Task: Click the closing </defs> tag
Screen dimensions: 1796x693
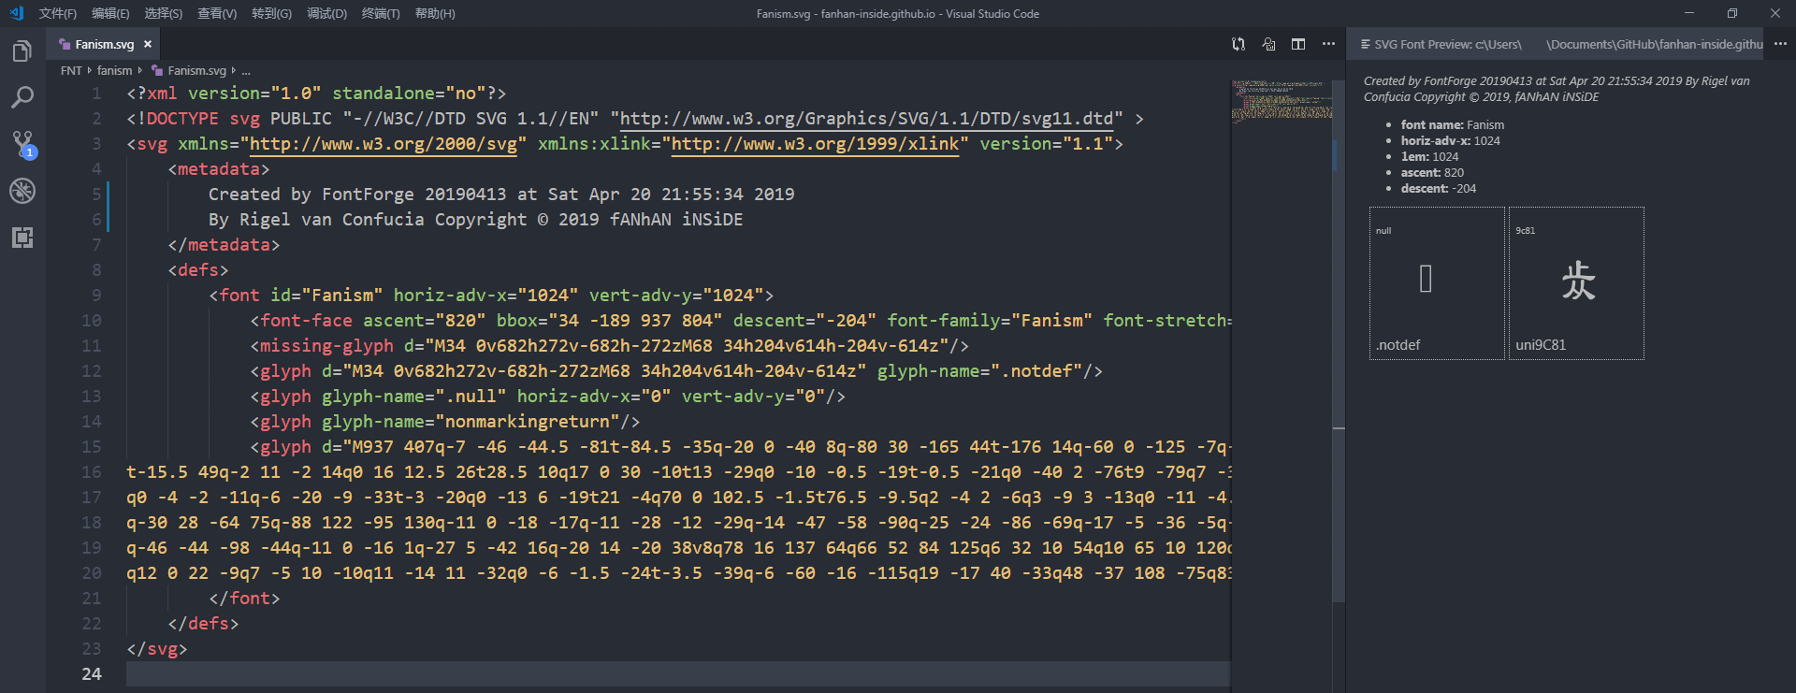Action: (203, 624)
